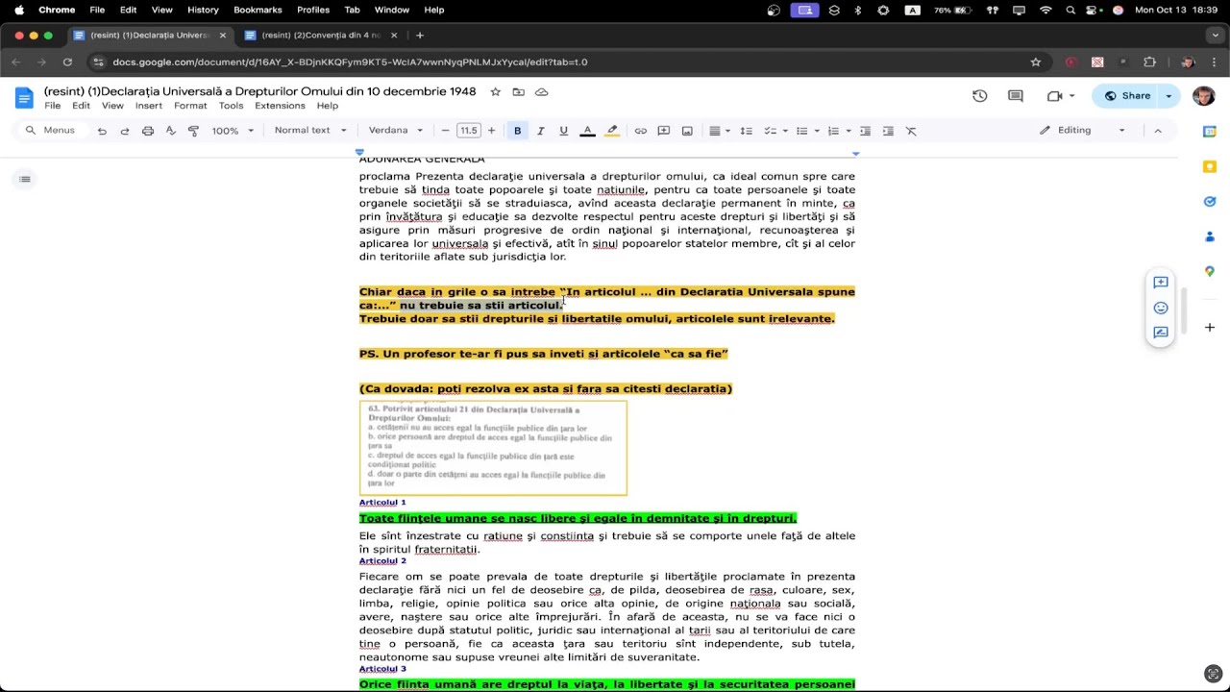1230x692 pixels.
Task: Open the text alignment dropdown
Action: click(719, 131)
